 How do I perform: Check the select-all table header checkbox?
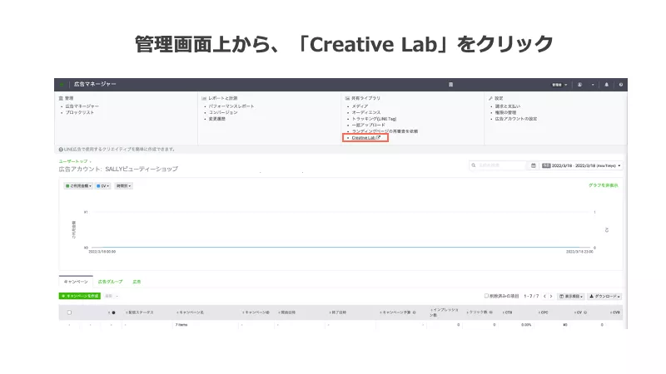point(69,312)
